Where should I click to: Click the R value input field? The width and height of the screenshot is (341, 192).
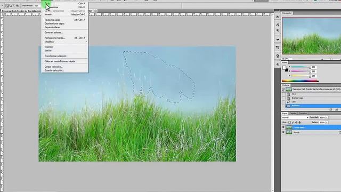click(313, 67)
